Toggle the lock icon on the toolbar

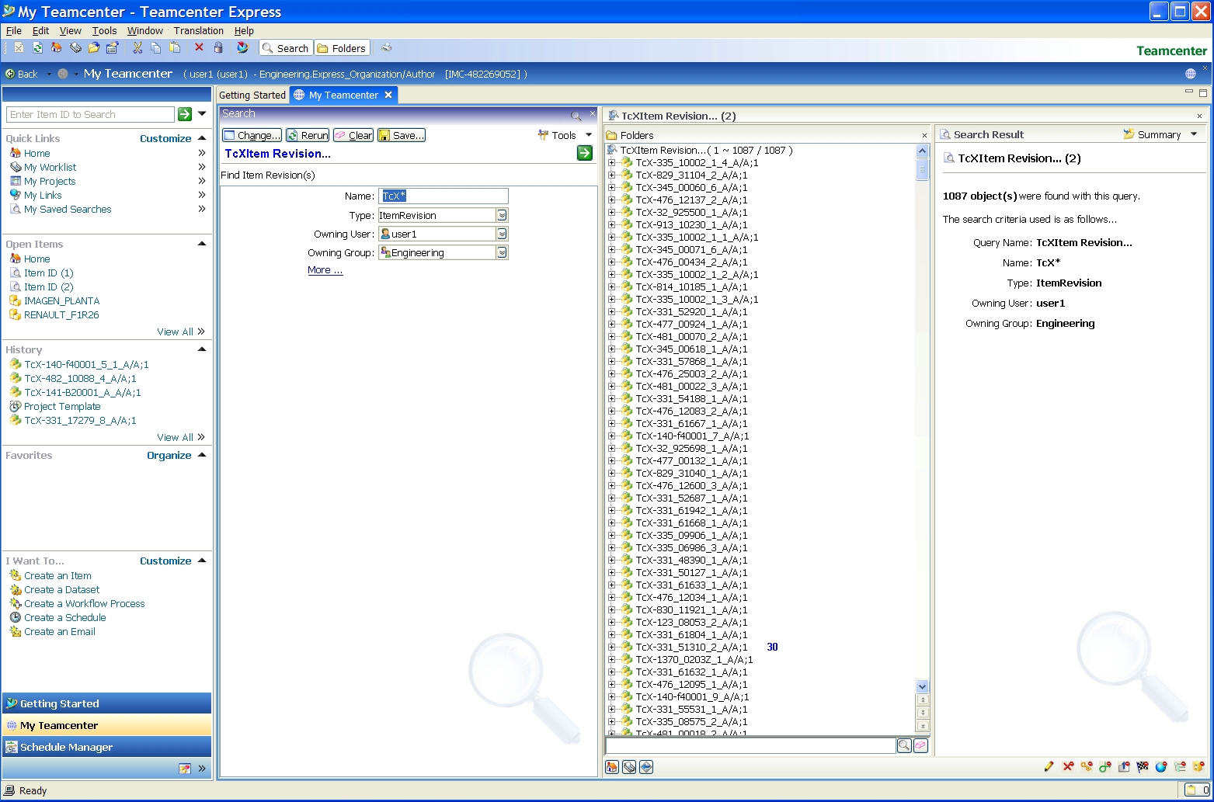pyautogui.click(x=218, y=47)
